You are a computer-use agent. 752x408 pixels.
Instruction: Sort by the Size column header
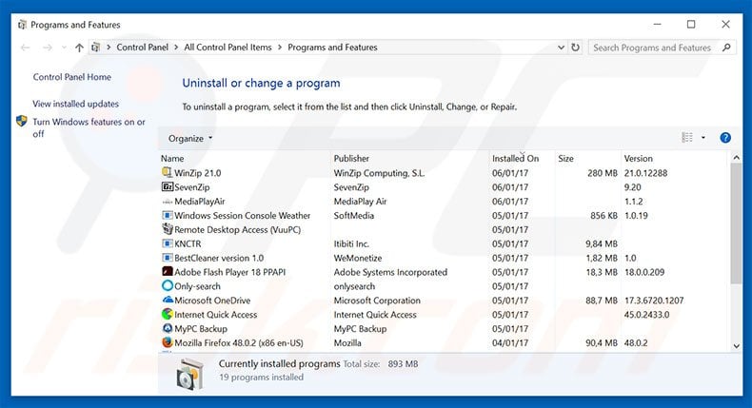click(x=566, y=158)
